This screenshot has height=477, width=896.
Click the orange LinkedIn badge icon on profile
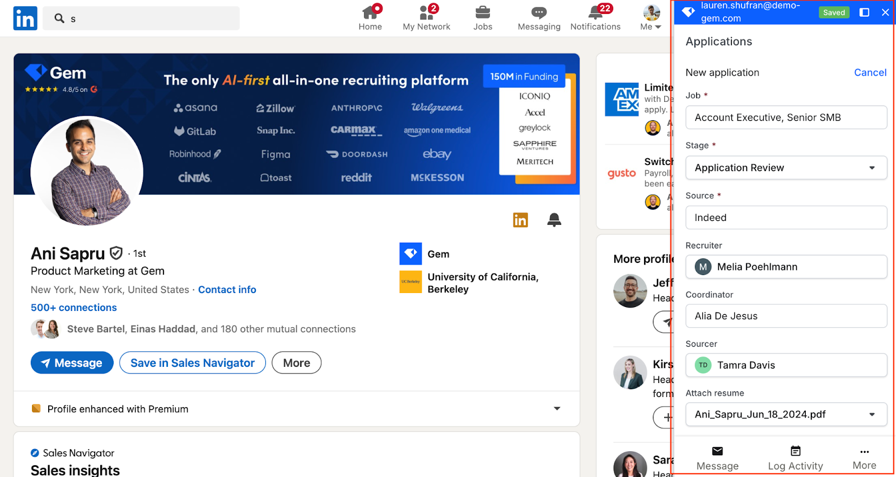[x=520, y=220]
